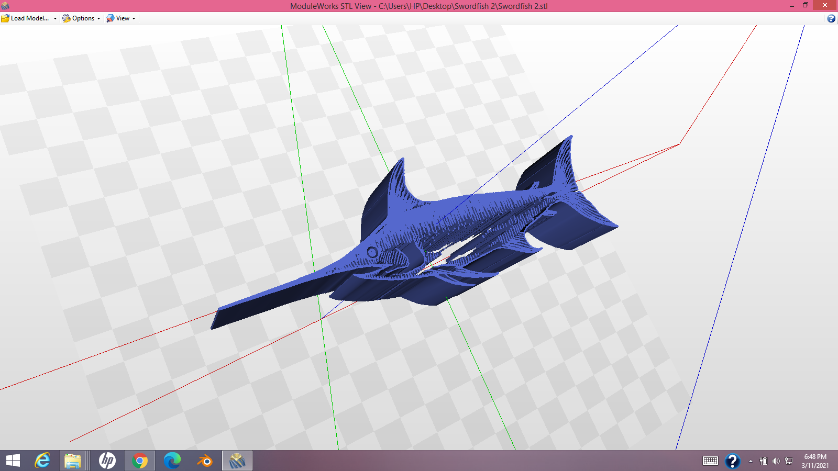Click the touch keyboard icon in the tray
The height and width of the screenshot is (471, 838).
(710, 461)
